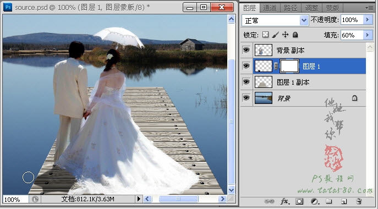Click the canvas scroll up arrow
The image size is (378, 209).
(232, 19)
